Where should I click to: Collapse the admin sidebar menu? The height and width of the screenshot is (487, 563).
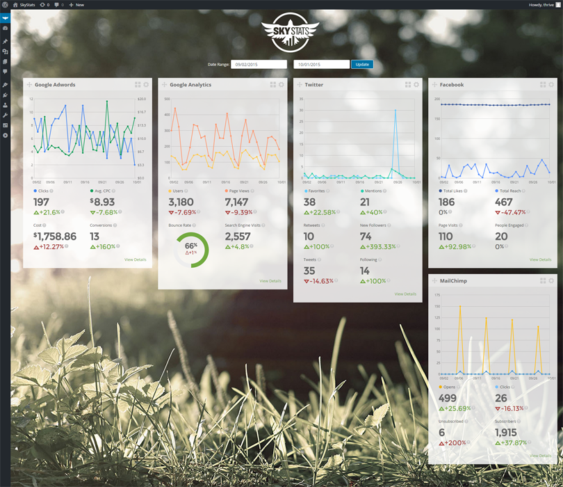click(5, 136)
